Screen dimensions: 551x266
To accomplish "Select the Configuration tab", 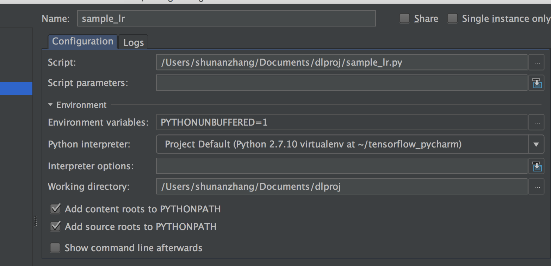I will click(82, 42).
